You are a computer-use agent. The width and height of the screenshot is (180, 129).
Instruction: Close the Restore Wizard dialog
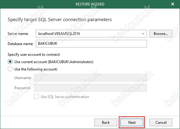click(x=173, y=4)
